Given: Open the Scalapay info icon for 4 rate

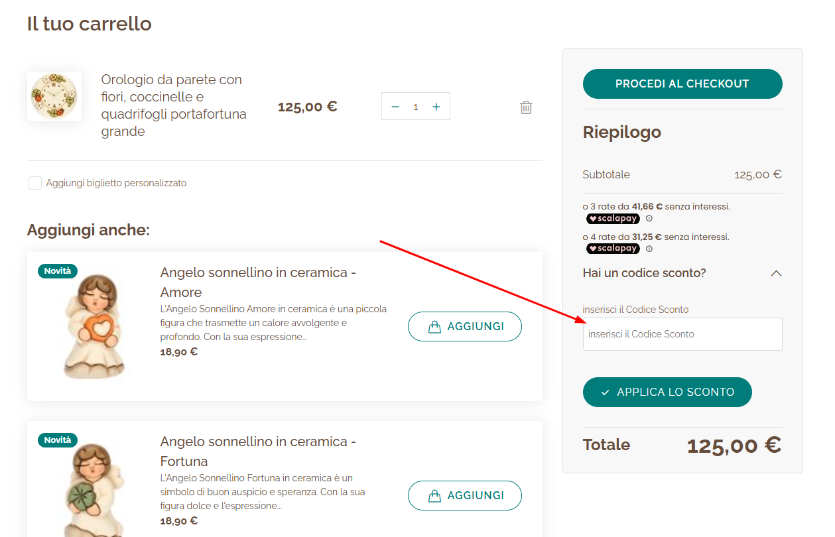Looking at the screenshot, I should click(648, 249).
